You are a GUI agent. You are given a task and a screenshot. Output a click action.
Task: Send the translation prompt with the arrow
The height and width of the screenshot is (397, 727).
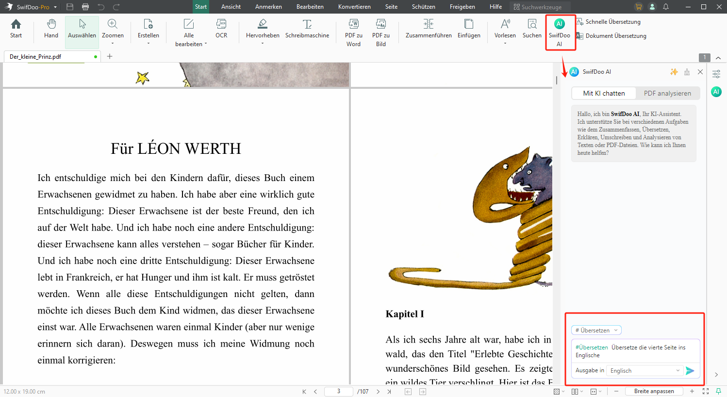pos(690,371)
